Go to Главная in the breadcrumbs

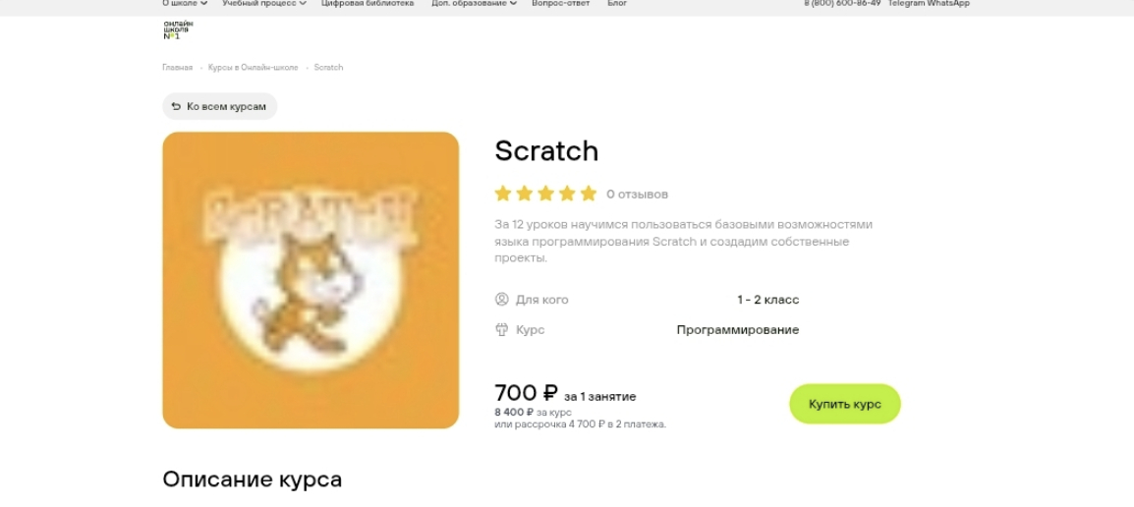coord(177,67)
